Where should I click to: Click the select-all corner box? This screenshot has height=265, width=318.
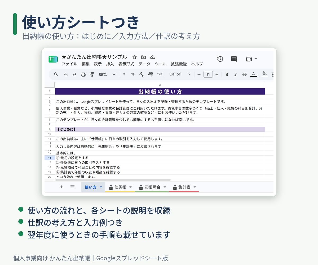click(50, 85)
